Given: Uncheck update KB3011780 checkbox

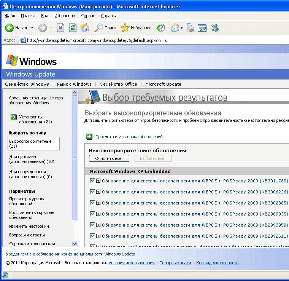Looking at the screenshot, I should pos(92,180).
